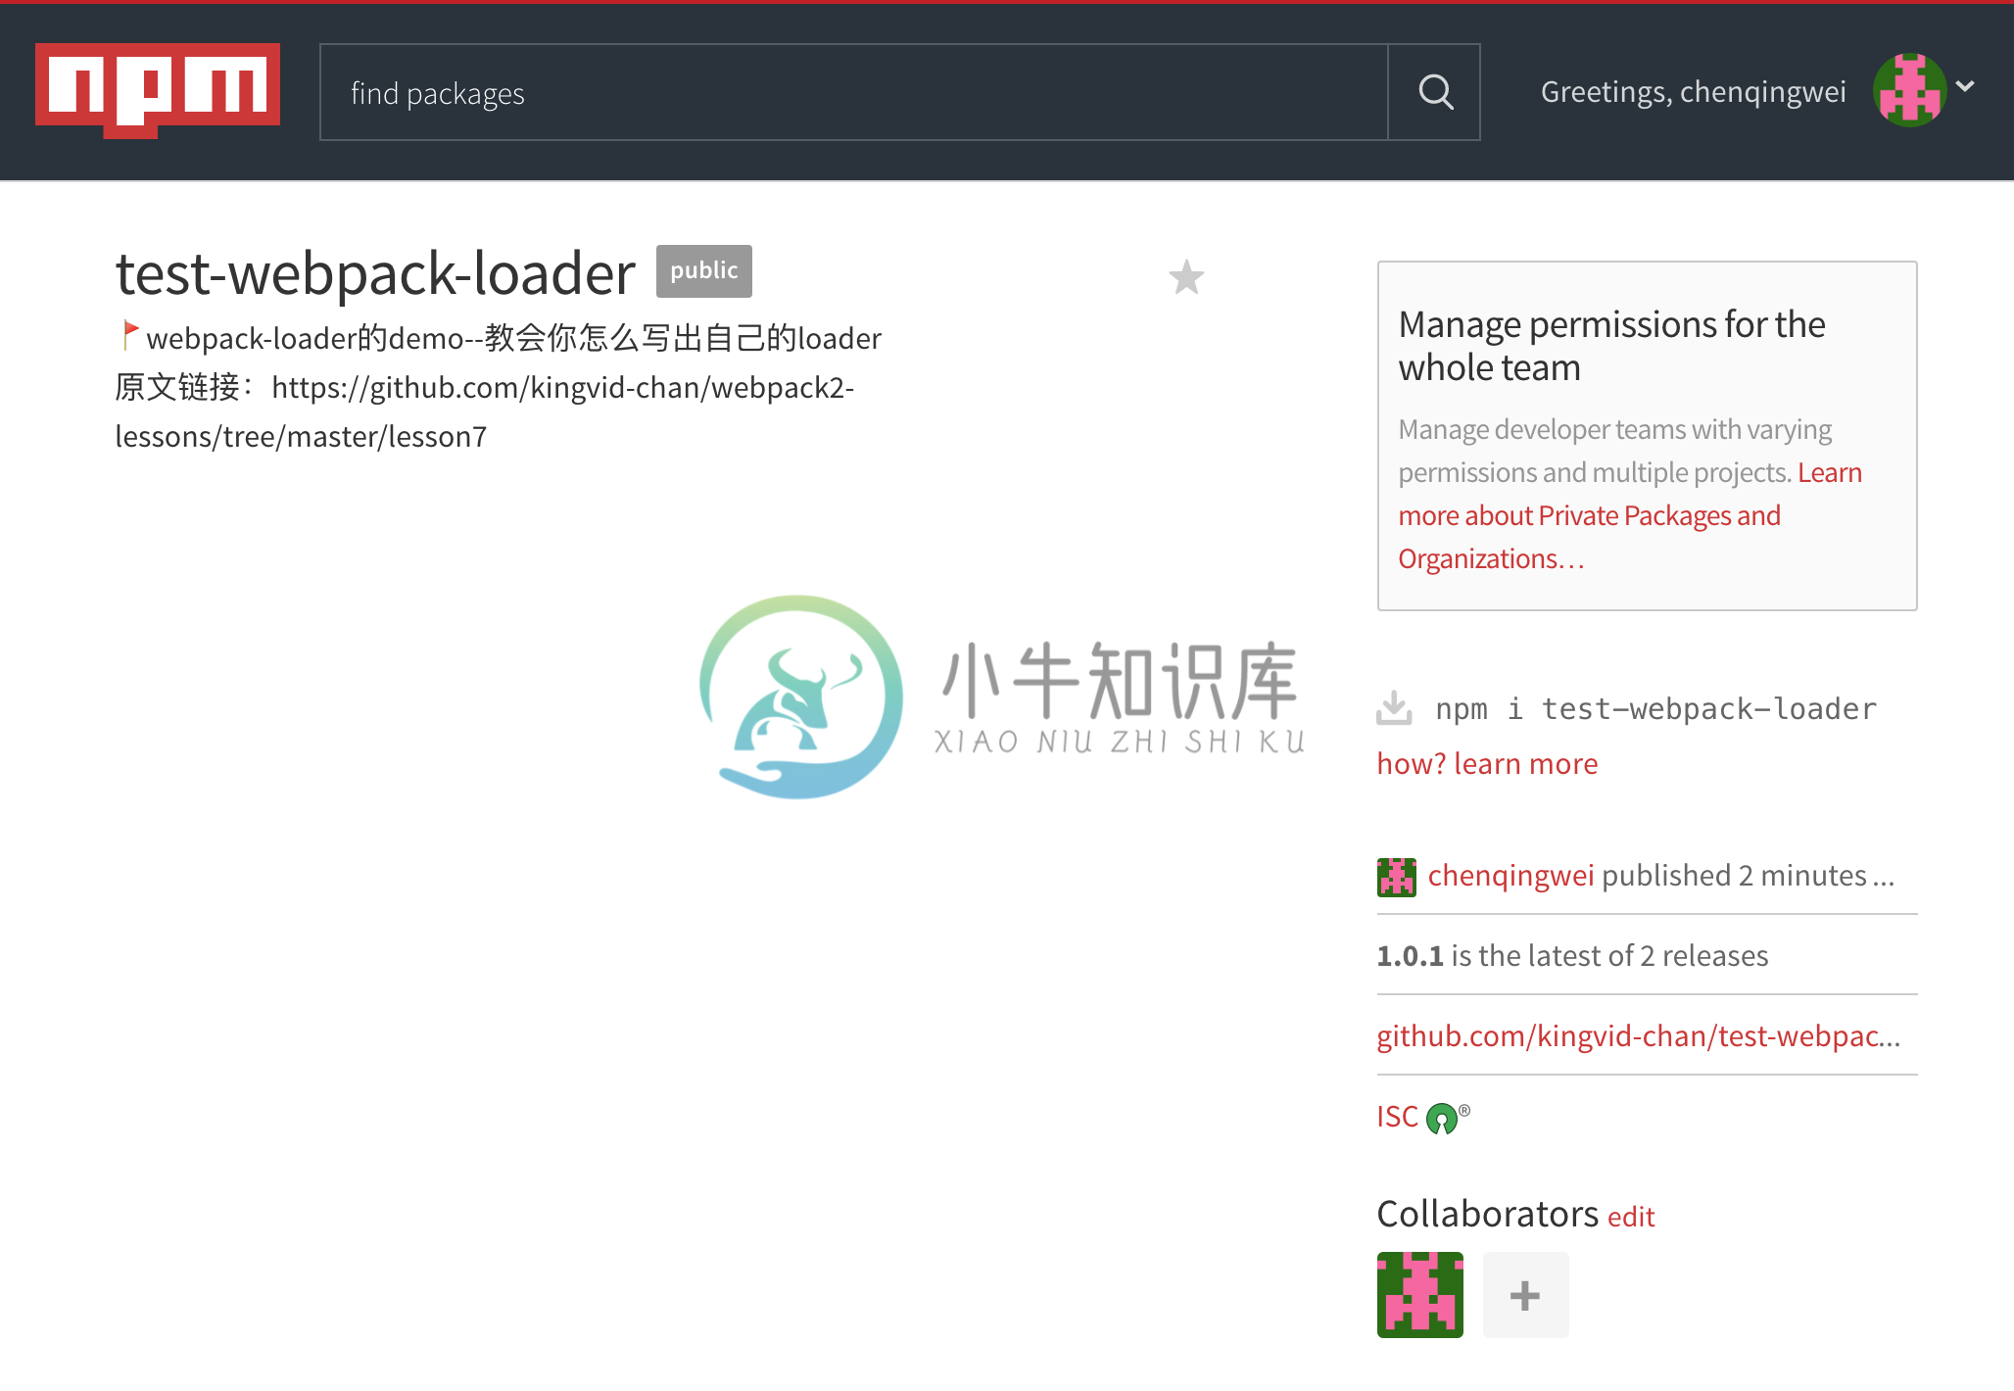Viewport: 2014px width, 1391px height.
Task: Open the ISC license link
Action: click(1397, 1116)
